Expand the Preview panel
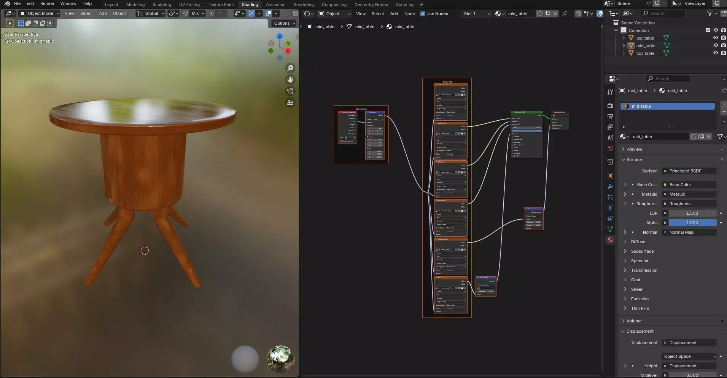This screenshot has height=378, width=727. tap(634, 149)
